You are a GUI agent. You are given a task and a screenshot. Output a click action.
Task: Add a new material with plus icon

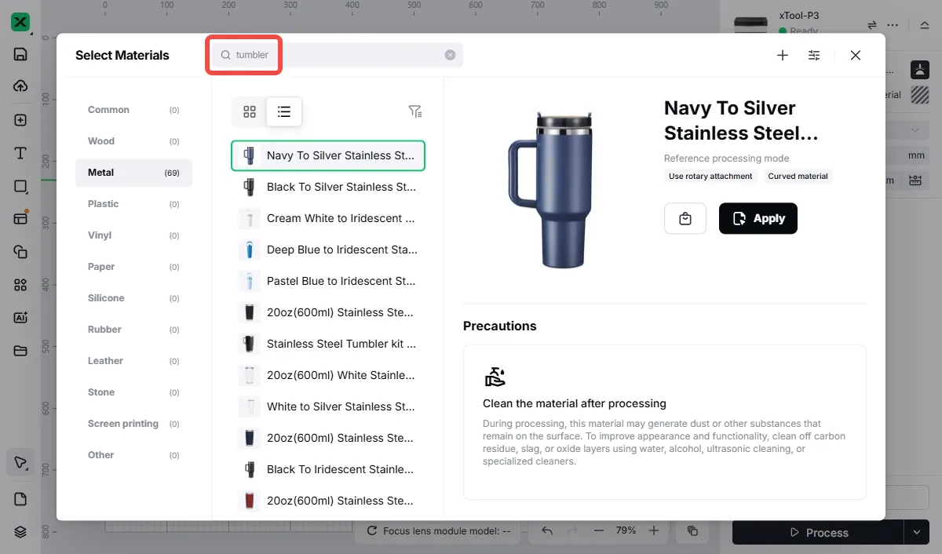click(783, 55)
